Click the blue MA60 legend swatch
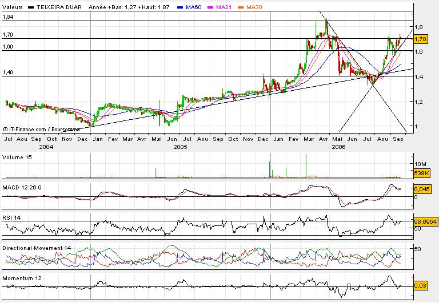Image resolution: width=439 pixels, height=303 pixels. pos(181,7)
